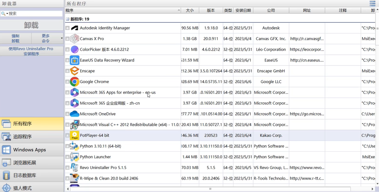This screenshot has height=192, width=379.
Task: Check the Microsoft OneDrive checkbox
Action: 67,114
